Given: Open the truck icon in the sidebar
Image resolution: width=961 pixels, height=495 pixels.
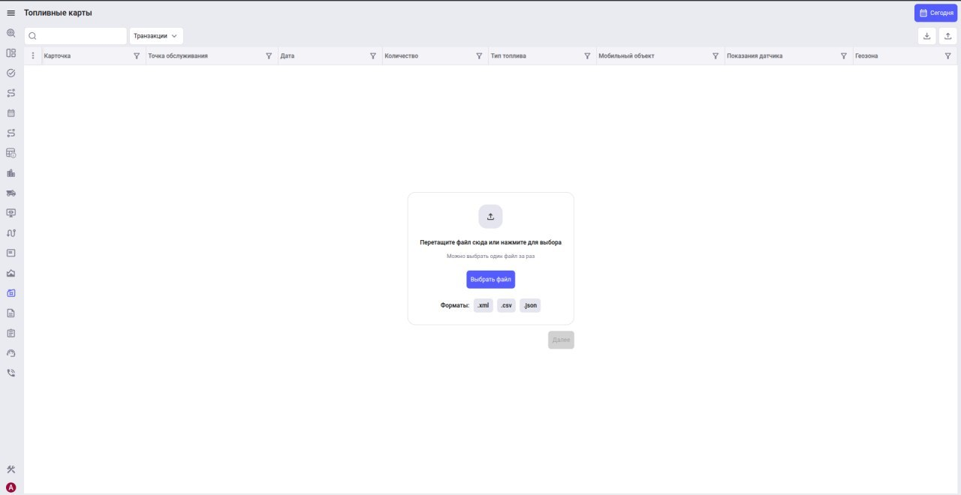Looking at the screenshot, I should pos(11,193).
